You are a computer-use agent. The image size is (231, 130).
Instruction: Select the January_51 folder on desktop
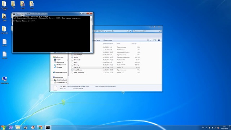[x=4, y=30]
